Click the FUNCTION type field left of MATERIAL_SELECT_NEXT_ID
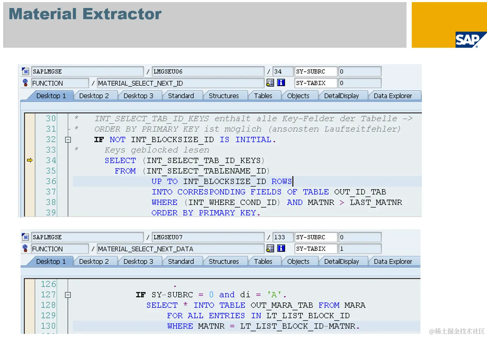This screenshot has height=337, width=487. pos(60,83)
